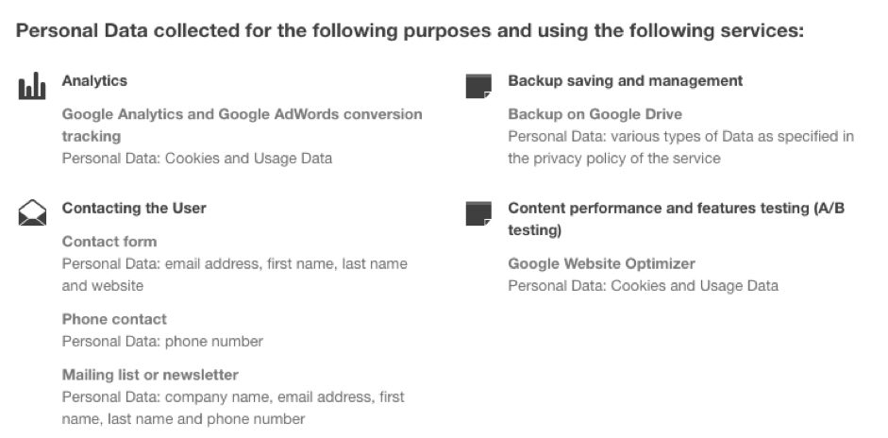Image resolution: width=888 pixels, height=438 pixels.
Task: Click various types of Data description text
Action: click(680, 147)
